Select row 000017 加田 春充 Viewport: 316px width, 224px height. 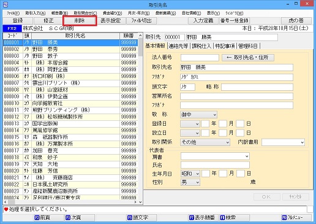[70, 150]
